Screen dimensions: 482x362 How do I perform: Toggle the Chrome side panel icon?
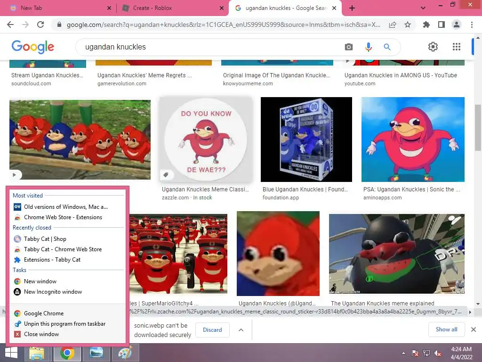pos(442,25)
